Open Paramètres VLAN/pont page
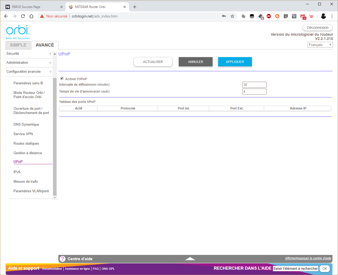Image resolution: width=338 pixels, height=275 pixels. [x=31, y=191]
